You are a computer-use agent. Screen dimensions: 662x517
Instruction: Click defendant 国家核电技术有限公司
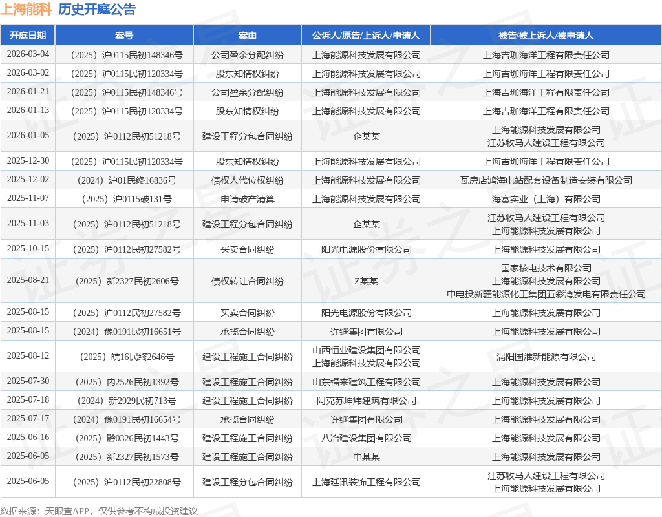click(x=546, y=268)
